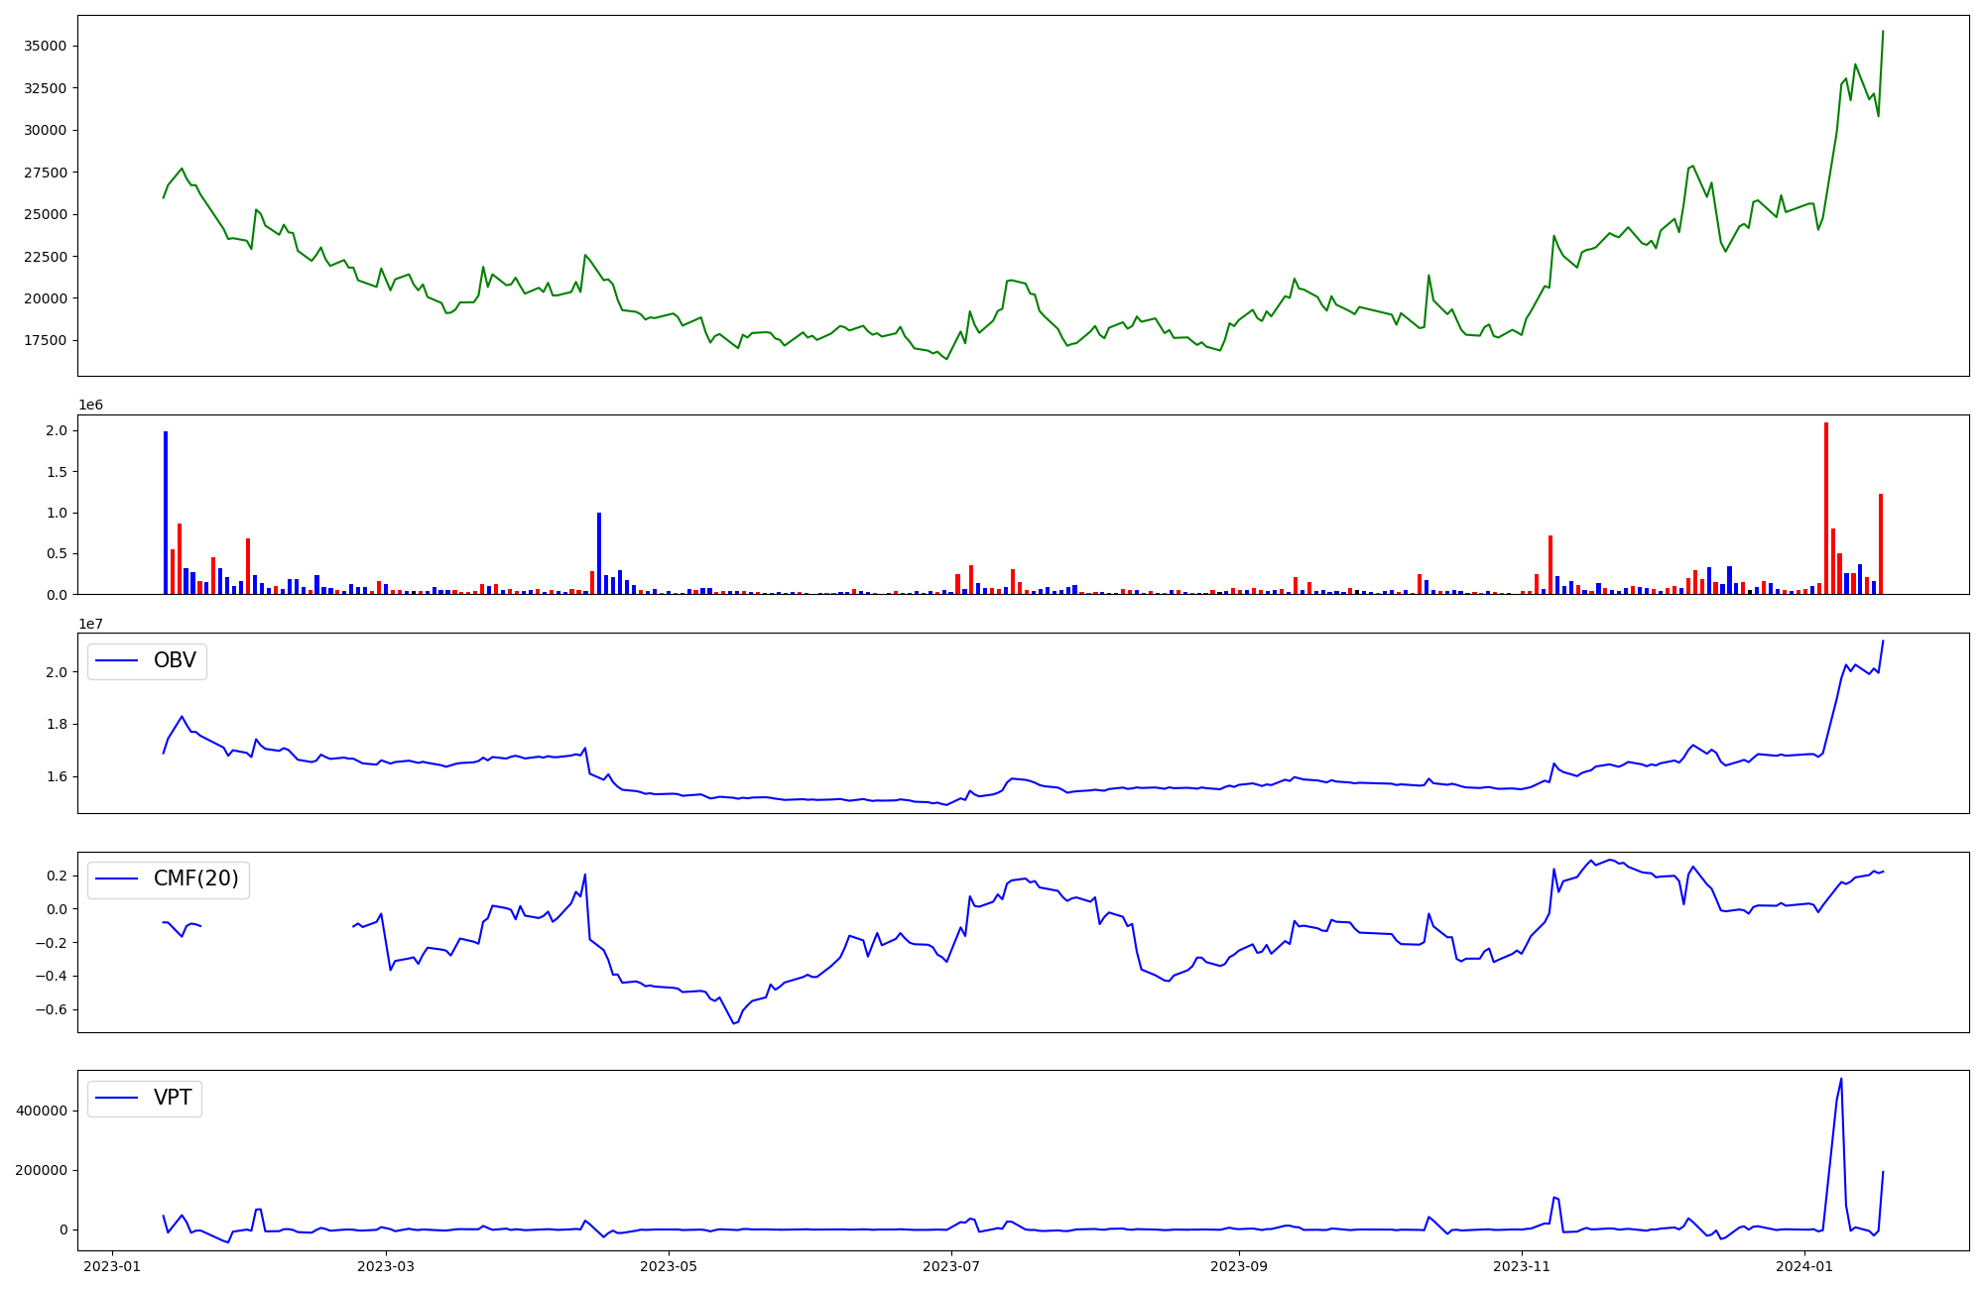Click the tall blue volume bar at far left

166,512
